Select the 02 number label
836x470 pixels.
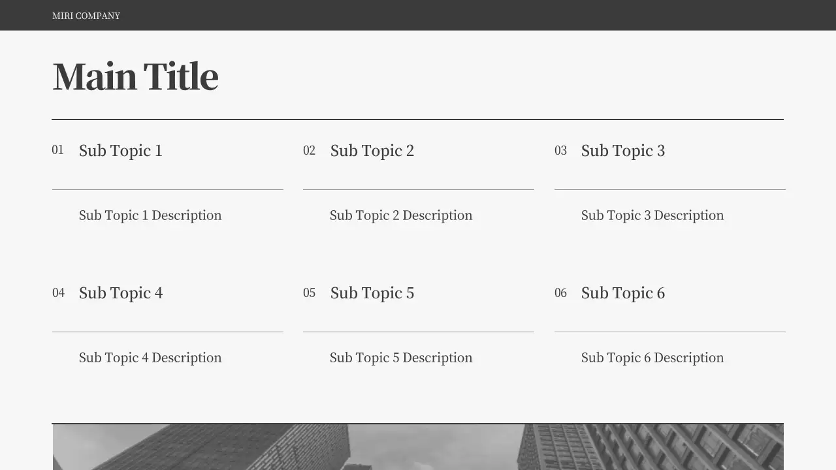[x=309, y=151]
